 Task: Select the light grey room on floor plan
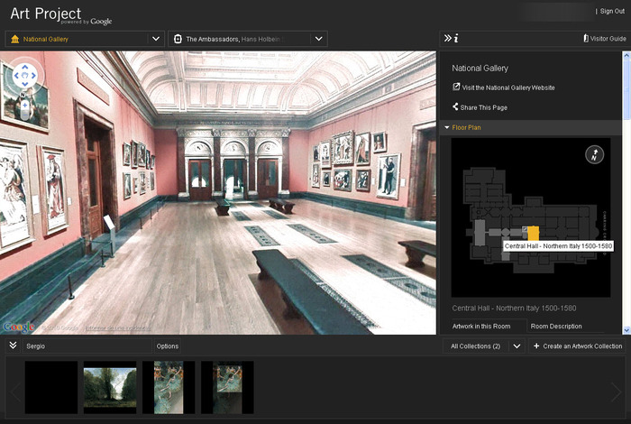480,233
